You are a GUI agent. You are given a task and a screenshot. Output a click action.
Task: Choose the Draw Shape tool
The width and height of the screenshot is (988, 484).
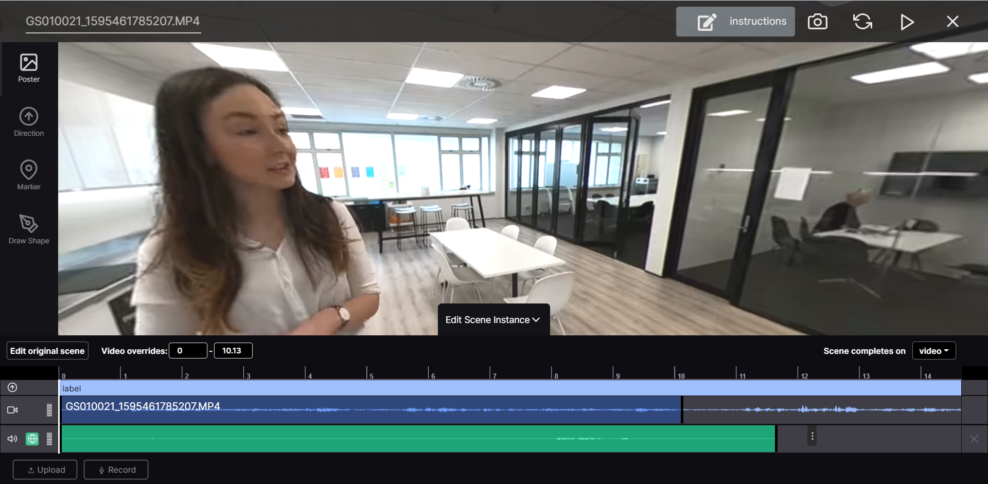pyautogui.click(x=29, y=229)
